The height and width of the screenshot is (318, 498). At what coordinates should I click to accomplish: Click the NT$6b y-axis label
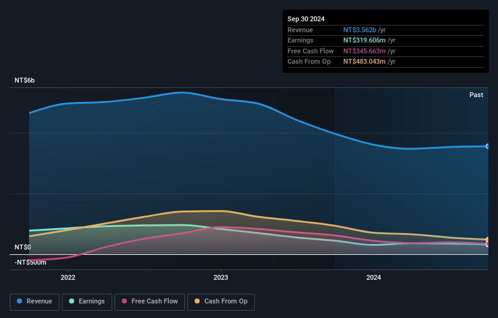coord(24,80)
